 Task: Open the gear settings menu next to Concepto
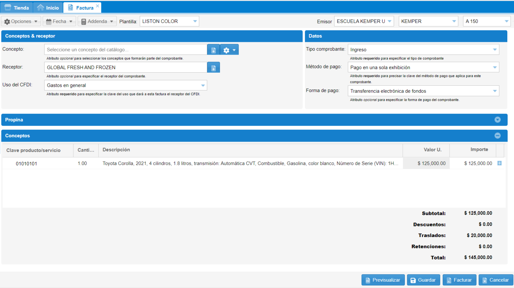[x=229, y=50]
